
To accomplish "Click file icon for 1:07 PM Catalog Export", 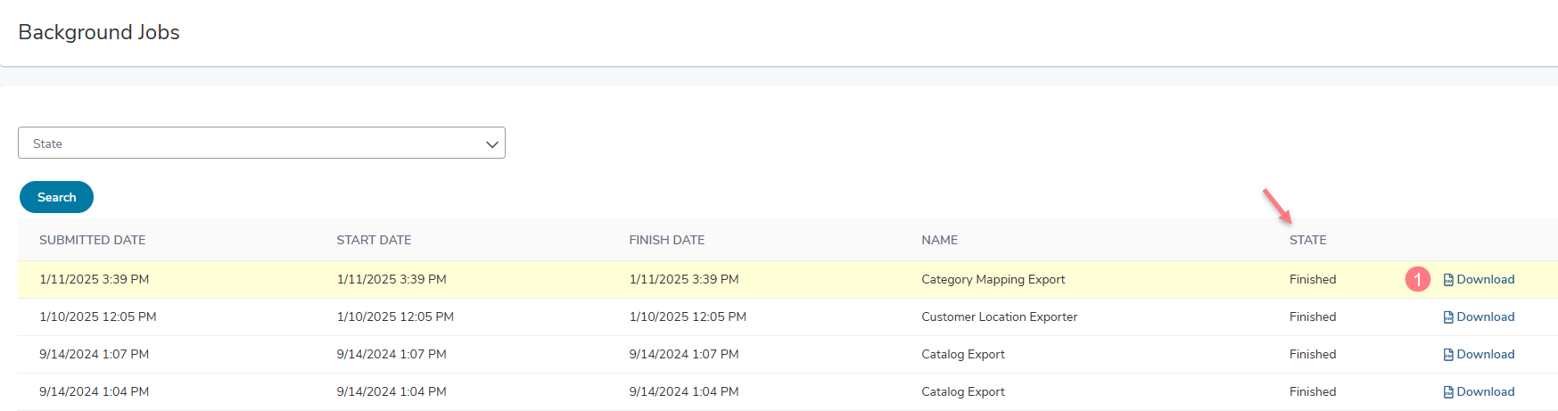I will 1448,355.
